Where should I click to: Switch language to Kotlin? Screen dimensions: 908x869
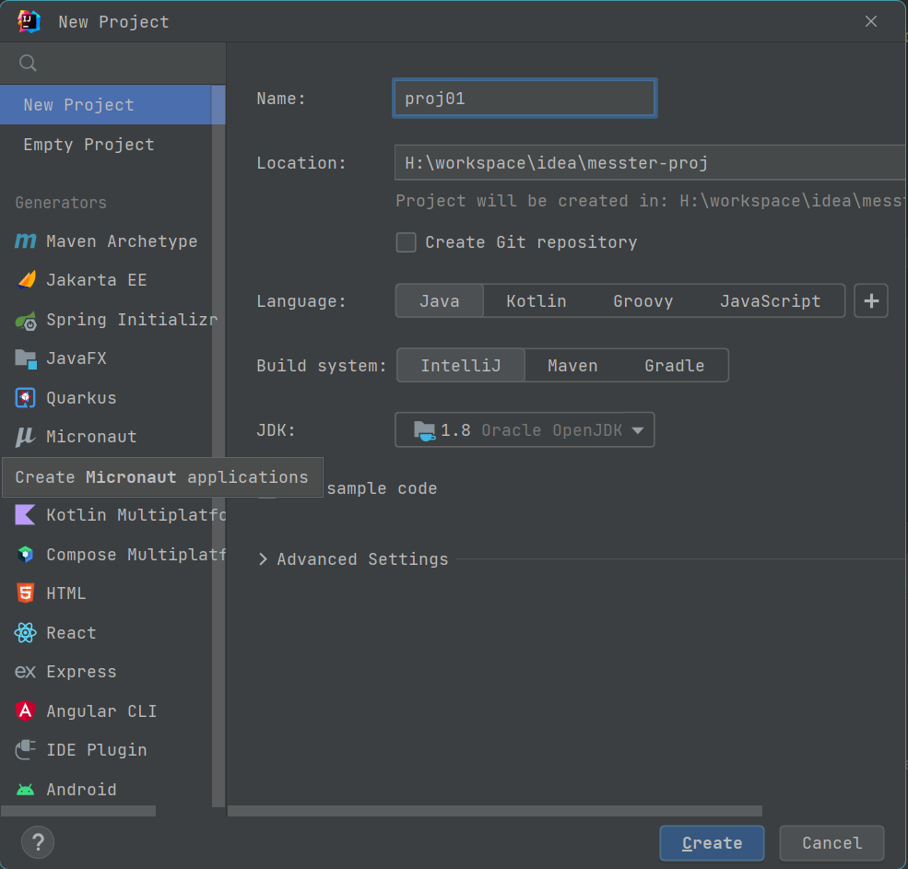coord(537,301)
